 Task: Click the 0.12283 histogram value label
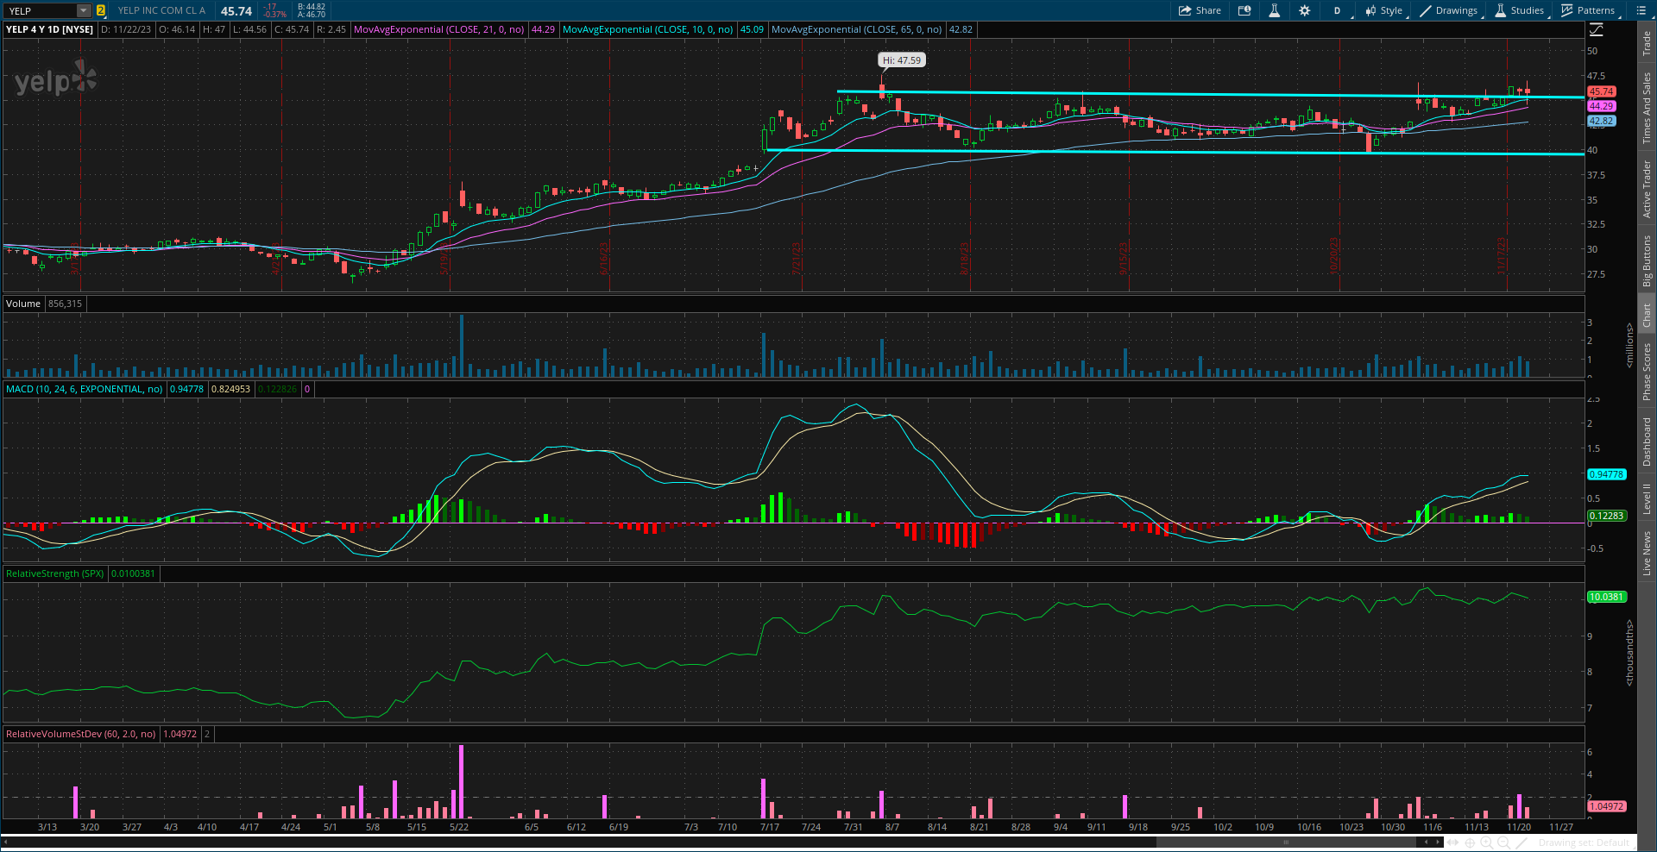pyautogui.click(x=1607, y=516)
